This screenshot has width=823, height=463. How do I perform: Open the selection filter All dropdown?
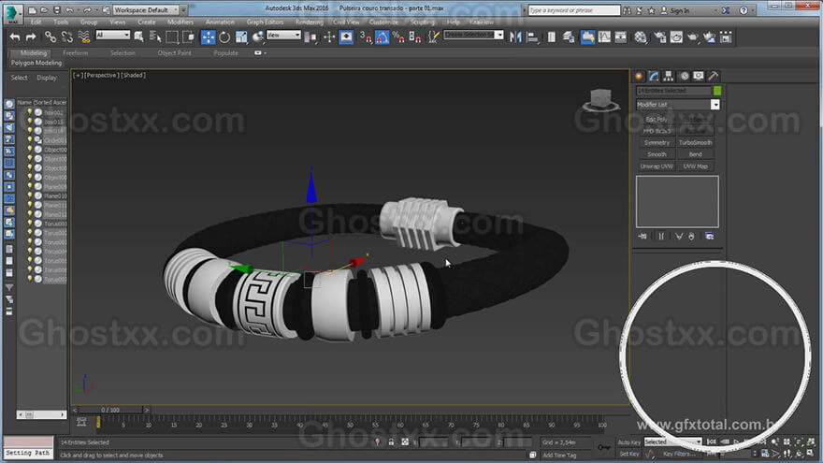click(112, 36)
